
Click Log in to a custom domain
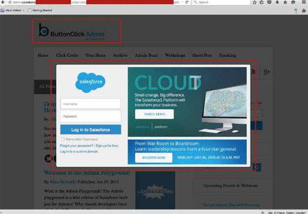[78, 151]
